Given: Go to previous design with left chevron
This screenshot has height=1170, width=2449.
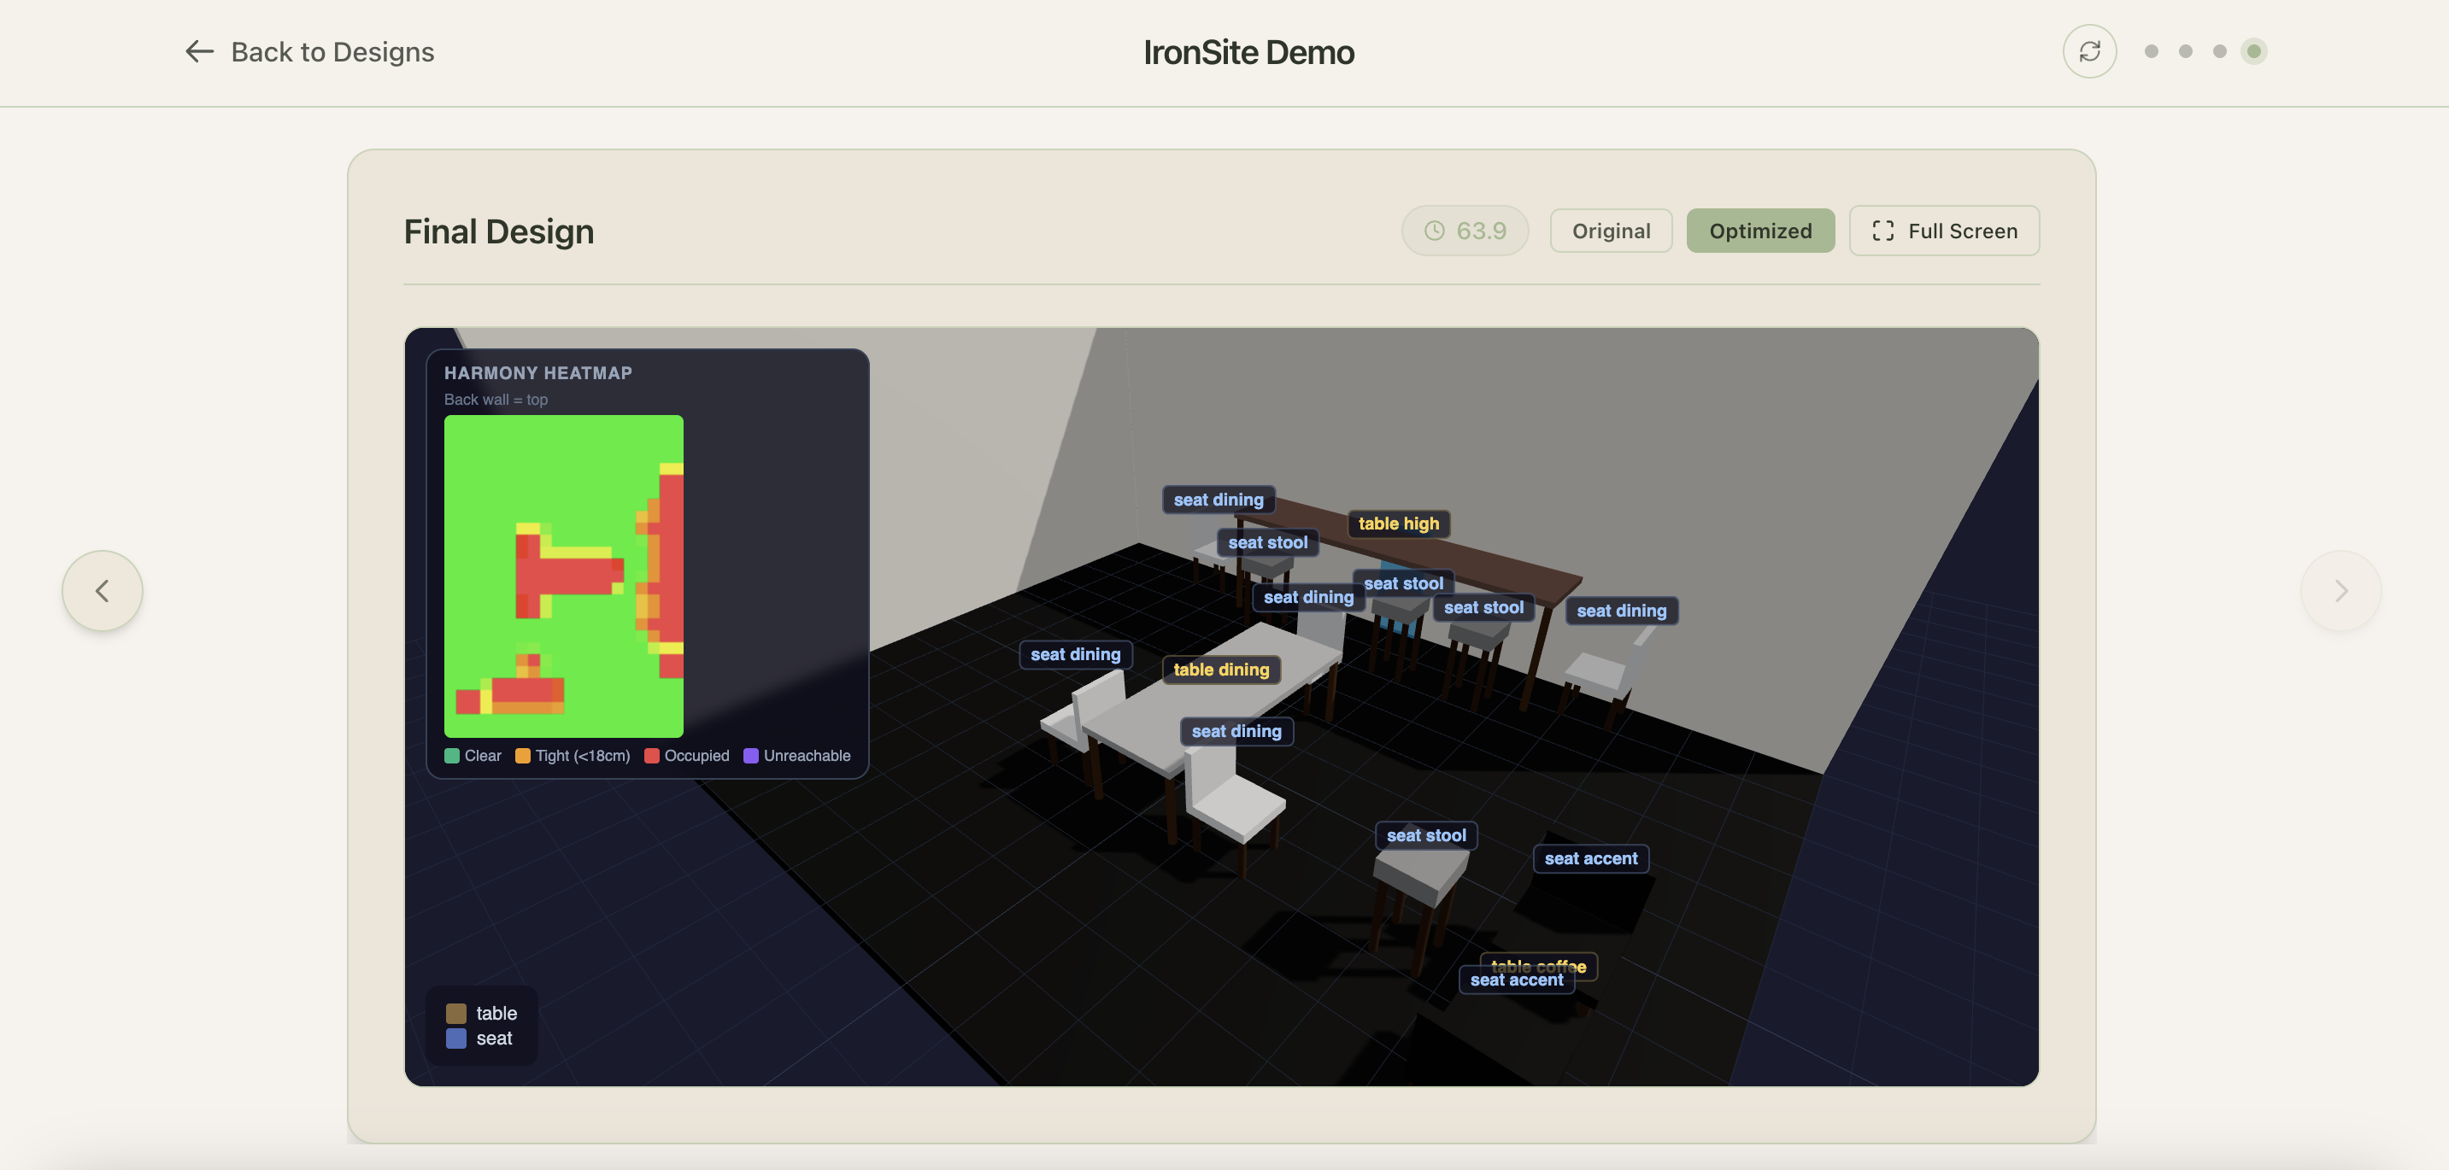Looking at the screenshot, I should point(103,590).
